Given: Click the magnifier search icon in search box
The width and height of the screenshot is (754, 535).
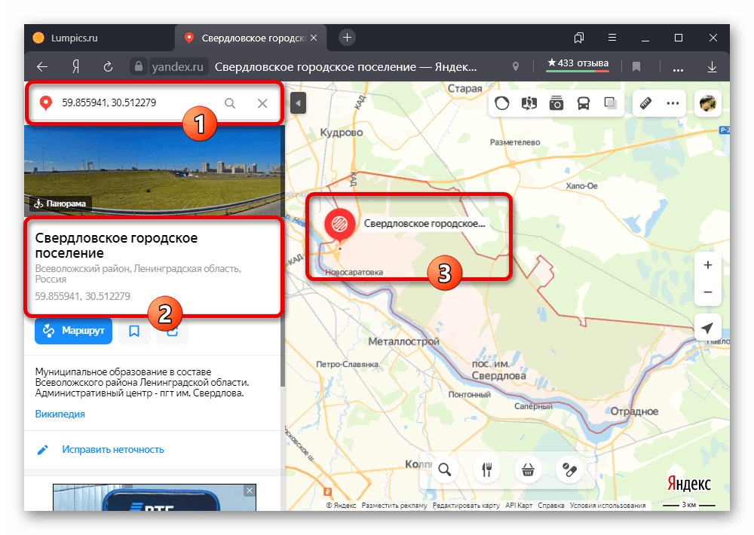Looking at the screenshot, I should click(230, 103).
